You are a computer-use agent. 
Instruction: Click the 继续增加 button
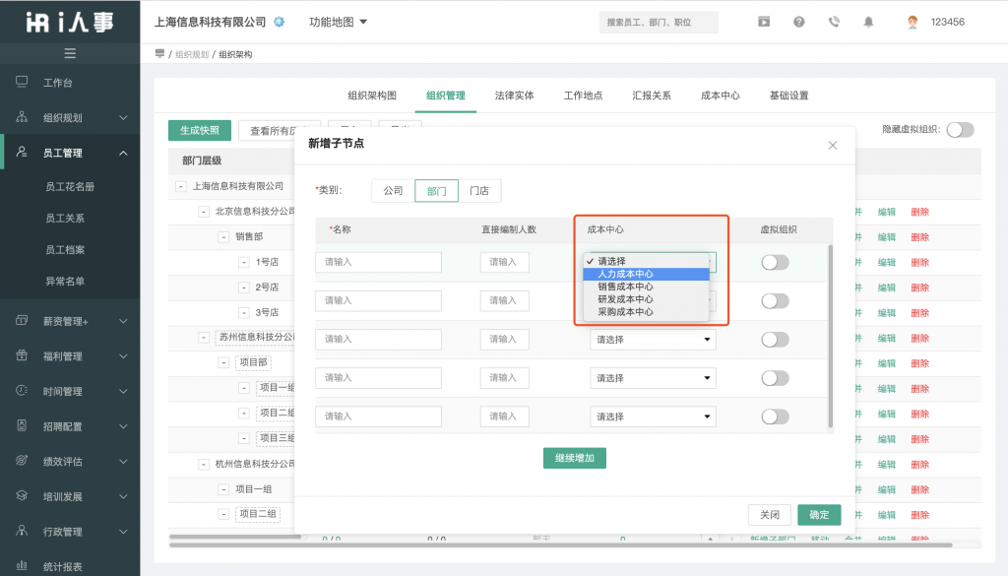[575, 458]
